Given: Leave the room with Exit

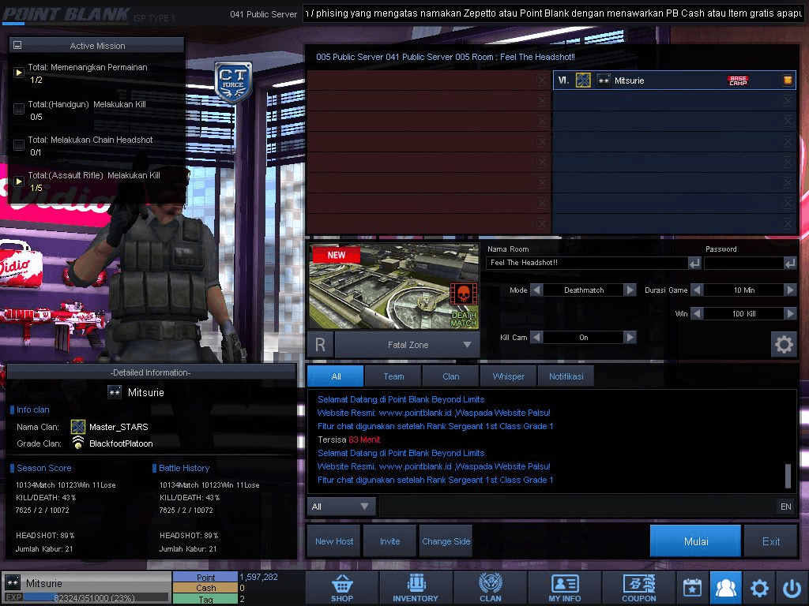Looking at the screenshot, I should tap(771, 541).
